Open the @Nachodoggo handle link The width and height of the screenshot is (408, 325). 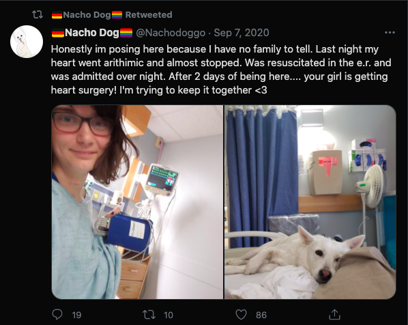pyautogui.click(x=171, y=33)
